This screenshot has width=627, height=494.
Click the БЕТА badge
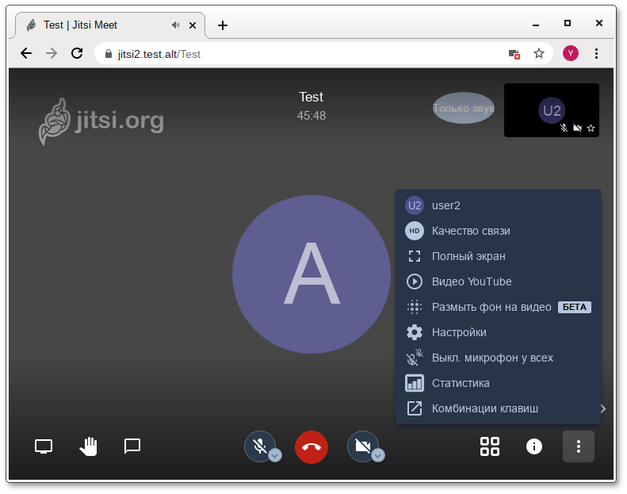coord(574,307)
